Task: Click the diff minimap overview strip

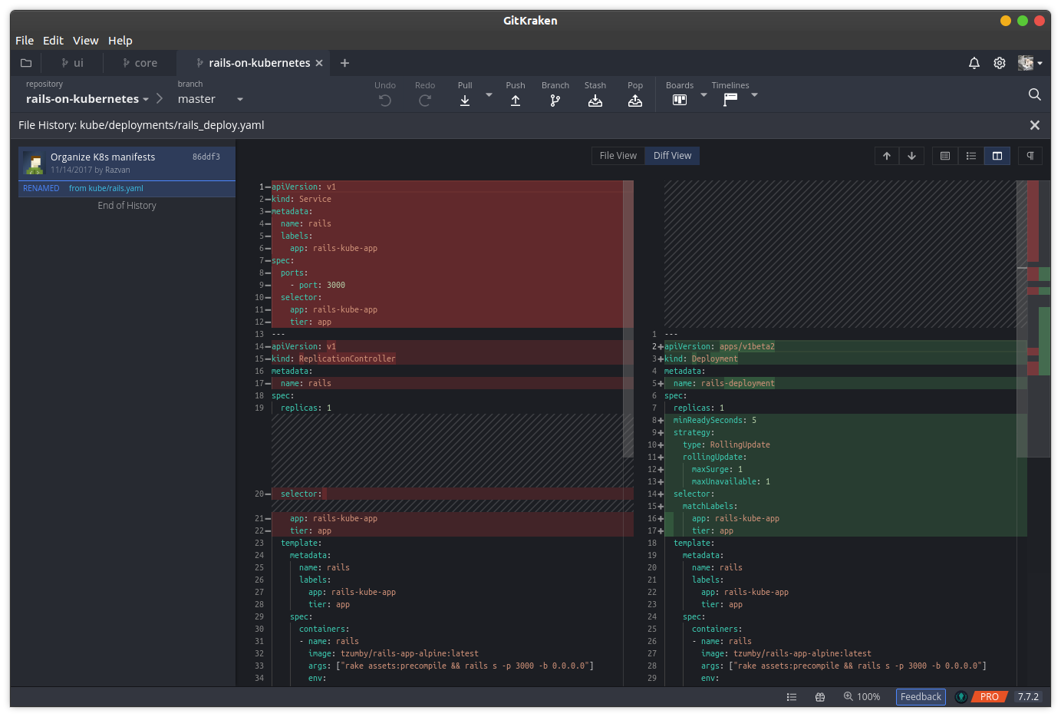Action: pyautogui.click(x=1038, y=319)
